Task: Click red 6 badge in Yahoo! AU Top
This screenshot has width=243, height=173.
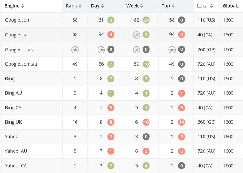Action: [181, 151]
